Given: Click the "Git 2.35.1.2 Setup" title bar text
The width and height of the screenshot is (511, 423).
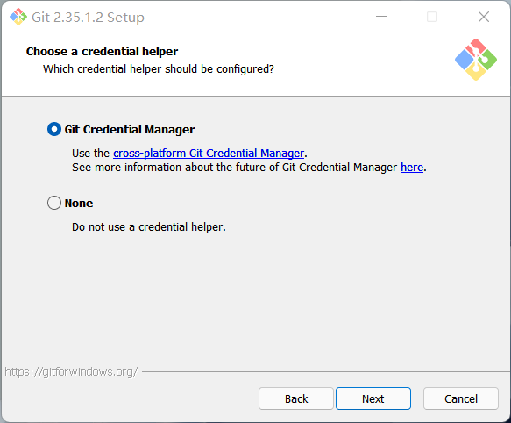Looking at the screenshot, I should tap(88, 17).
